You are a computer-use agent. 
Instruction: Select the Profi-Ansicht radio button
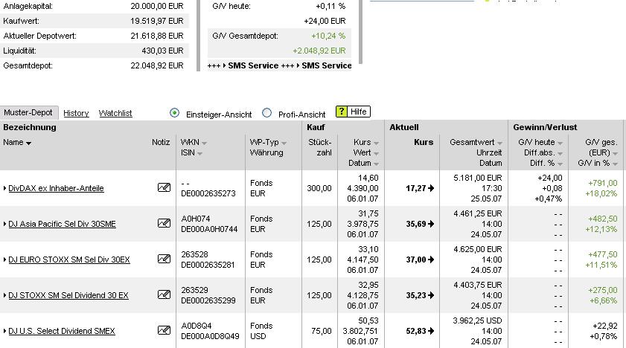(x=266, y=113)
